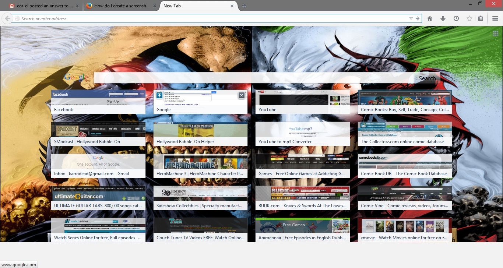Open the Animeonair tile
This screenshot has width=503, height=268.
click(x=303, y=230)
